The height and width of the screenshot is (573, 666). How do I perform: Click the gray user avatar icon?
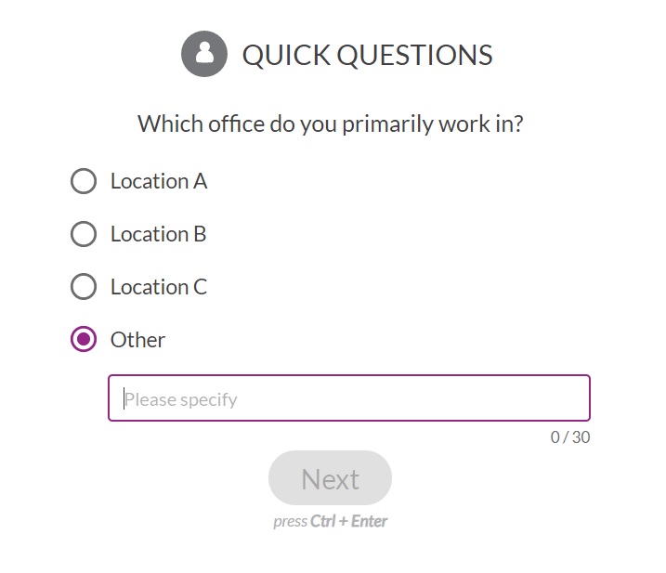[204, 54]
